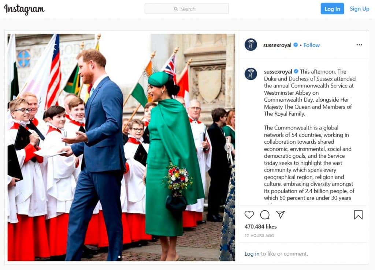Focus the Search input field
This screenshot has width=375, height=270.
click(186, 9)
